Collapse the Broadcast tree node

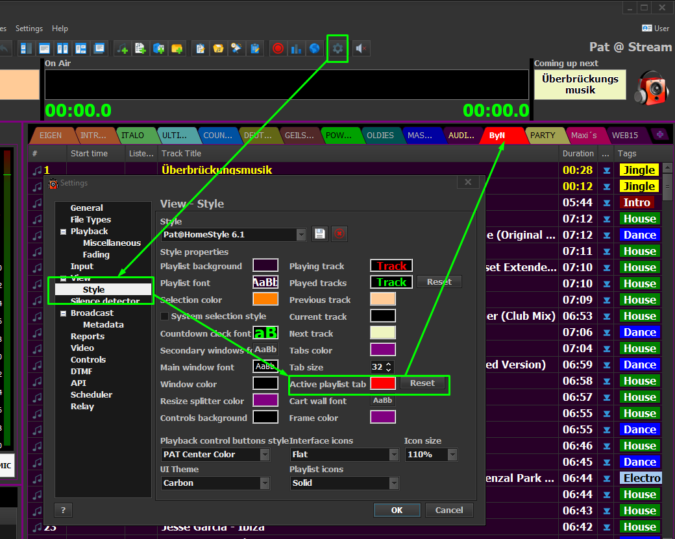(63, 313)
